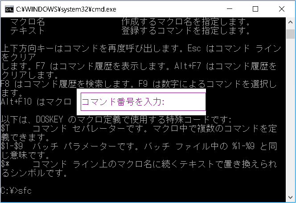Click the 'マクロ名' parameter text
The image size is (296, 203).
pos(27,22)
